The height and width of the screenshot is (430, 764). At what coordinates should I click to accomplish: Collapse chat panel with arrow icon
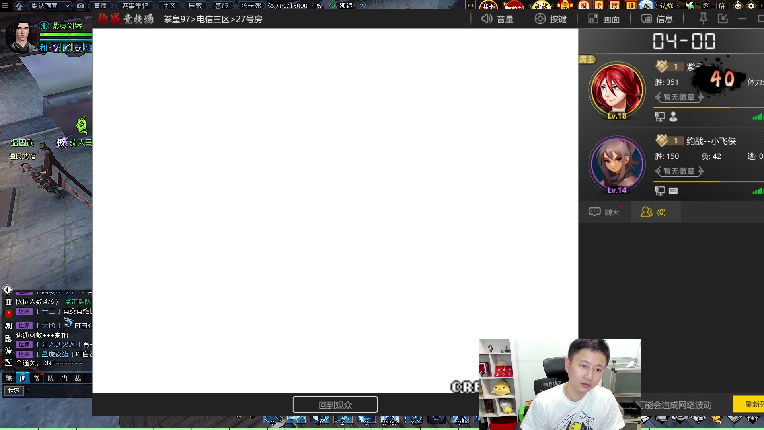point(8,290)
